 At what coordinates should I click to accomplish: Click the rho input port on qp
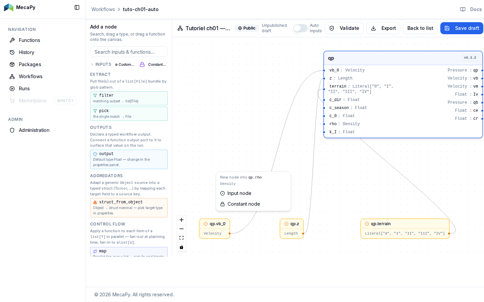point(324,124)
